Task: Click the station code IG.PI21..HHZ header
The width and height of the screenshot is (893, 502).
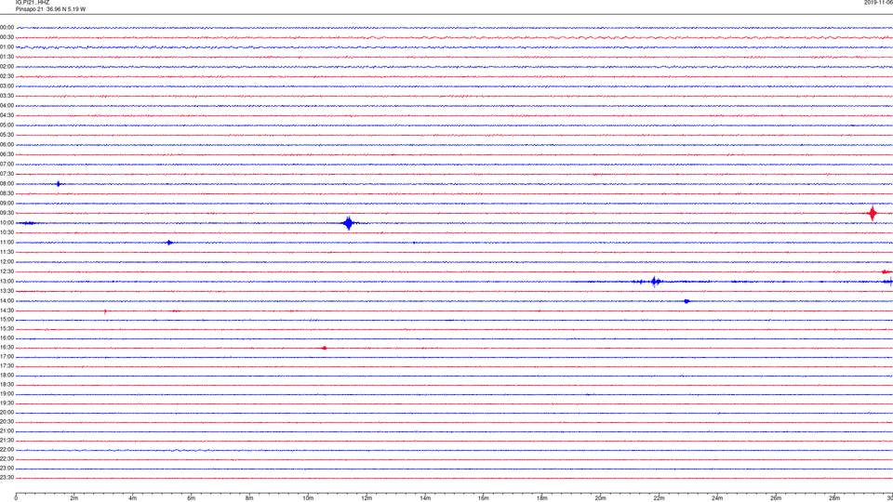Action: click(x=33, y=2)
